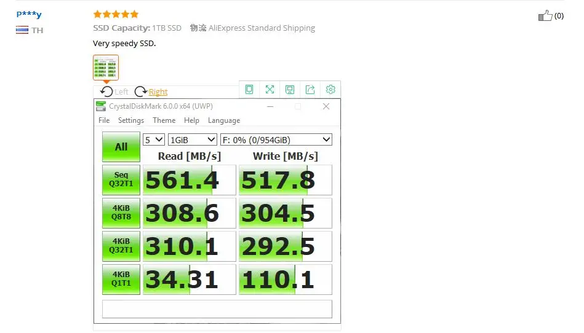Close the CrystalDiskMark window
The image size is (584, 333).
[326, 106]
